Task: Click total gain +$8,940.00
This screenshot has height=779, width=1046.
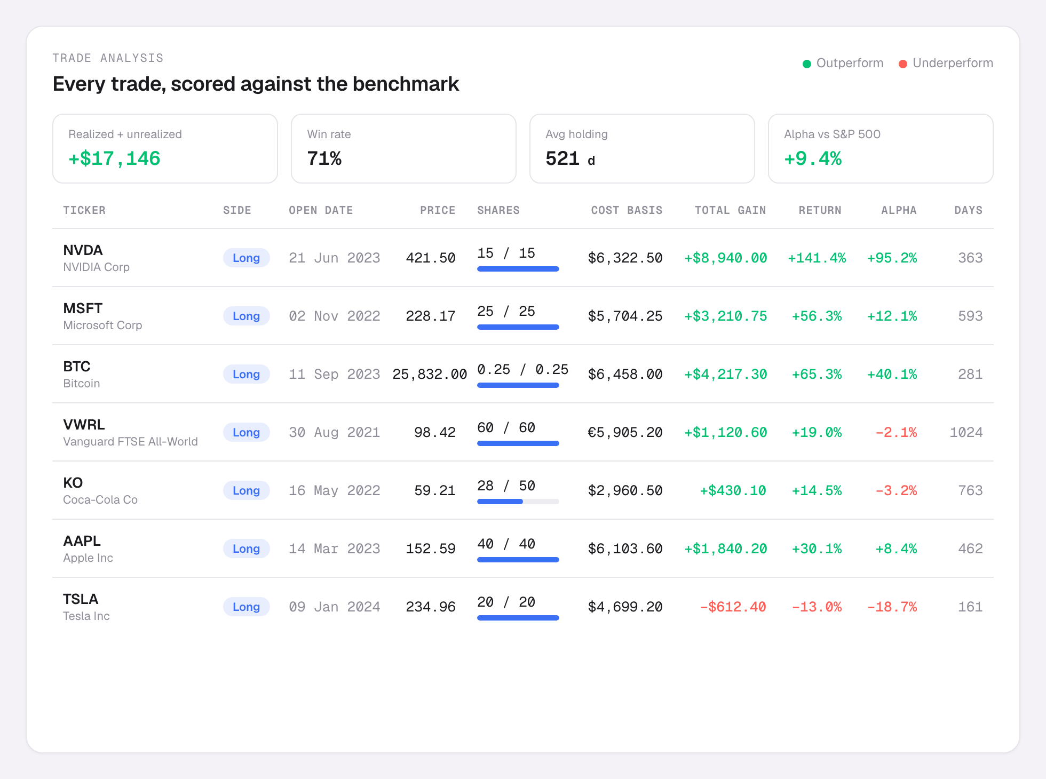Action: (726, 258)
